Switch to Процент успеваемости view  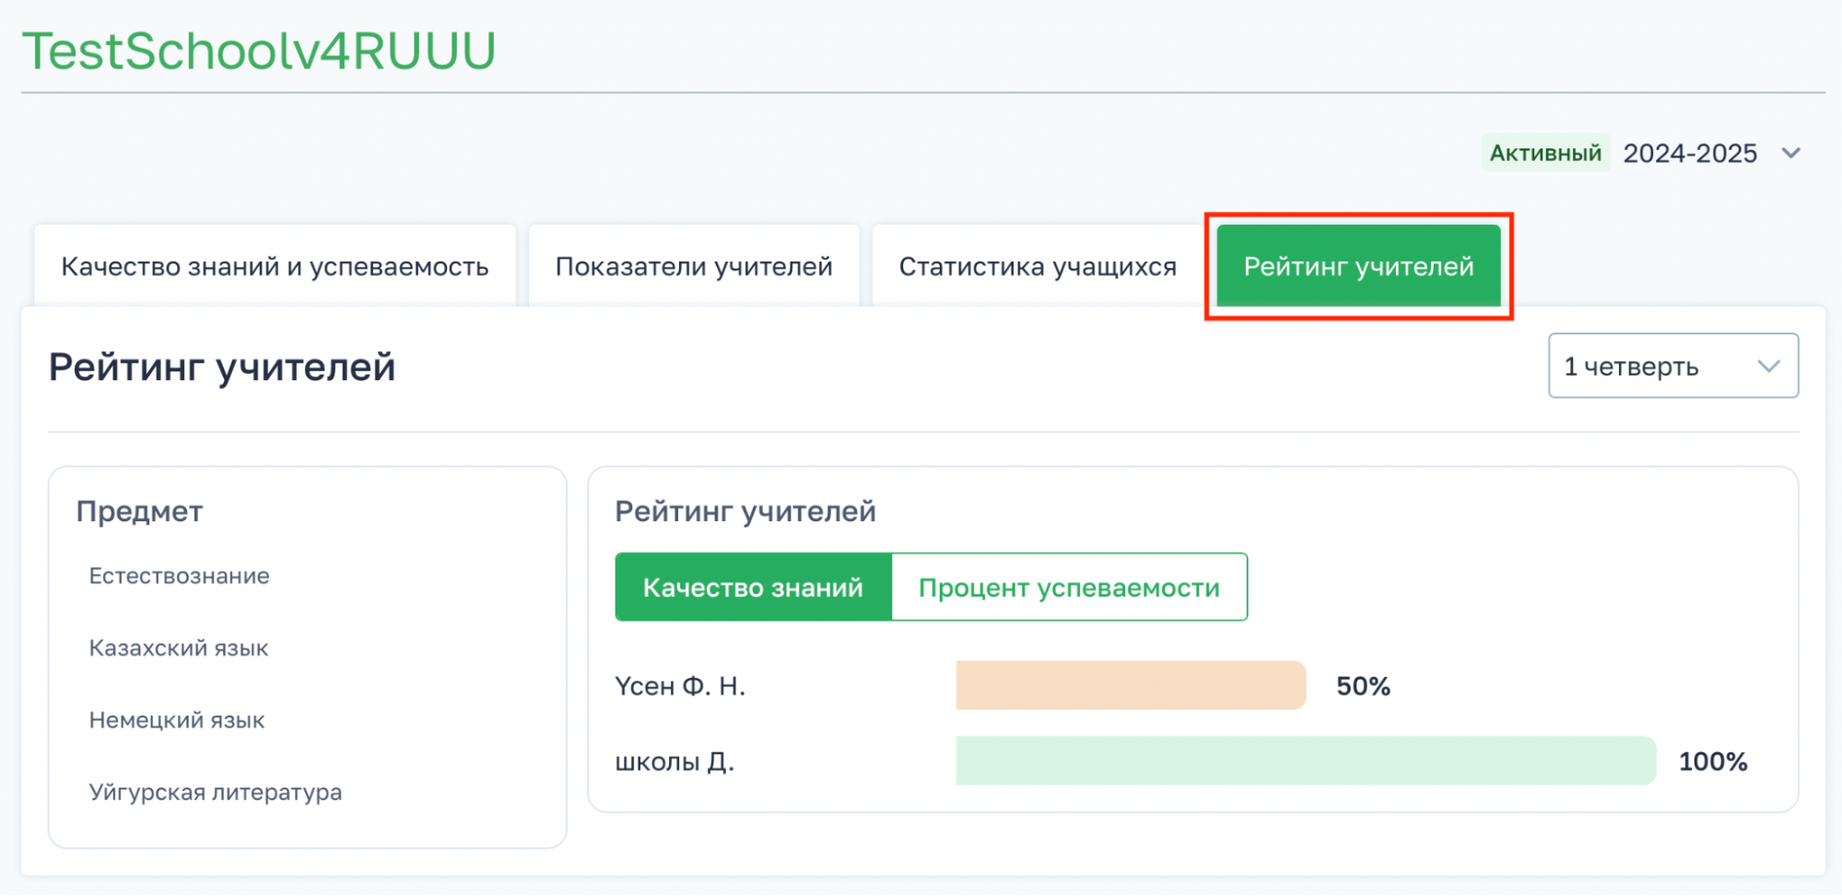(x=1069, y=588)
